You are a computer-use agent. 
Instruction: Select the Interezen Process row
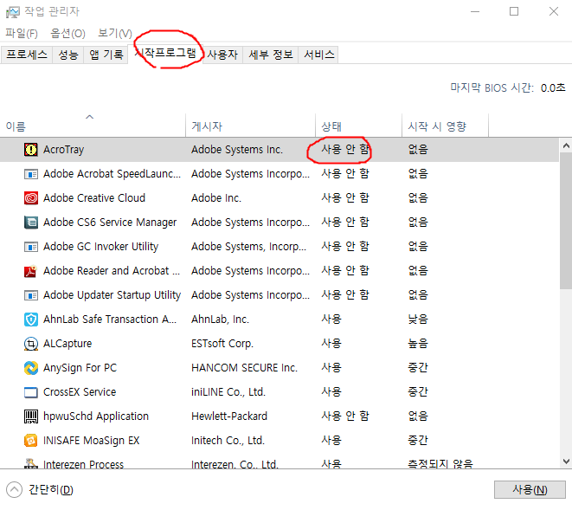click(x=279, y=462)
